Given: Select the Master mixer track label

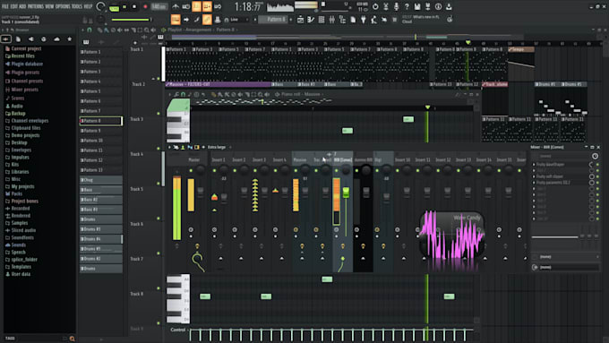Looking at the screenshot, I should [x=193, y=159].
